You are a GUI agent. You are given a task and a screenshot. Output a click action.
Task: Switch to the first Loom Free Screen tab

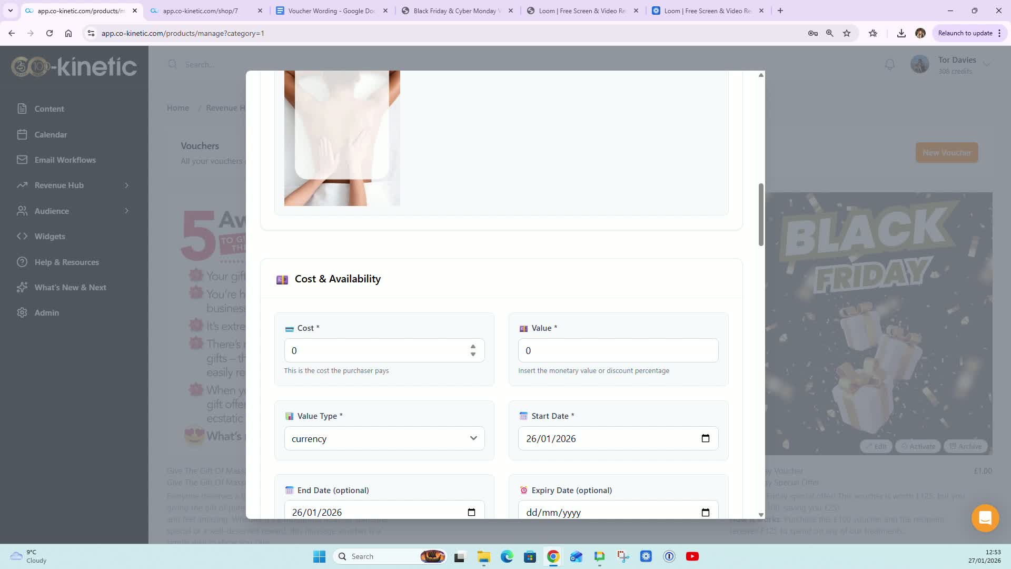tap(582, 11)
